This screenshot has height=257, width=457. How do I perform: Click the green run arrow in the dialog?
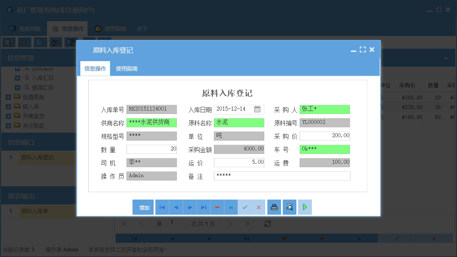[x=305, y=207]
